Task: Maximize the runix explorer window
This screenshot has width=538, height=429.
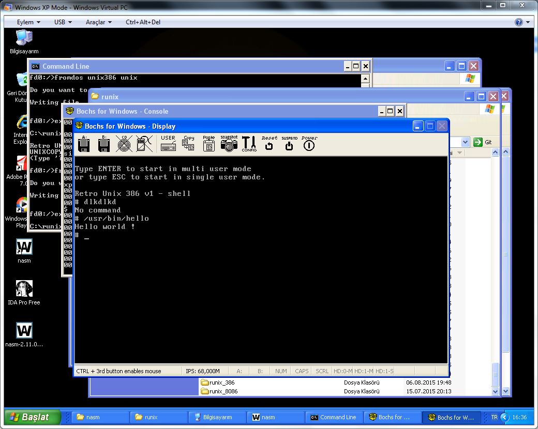Action: point(481,96)
